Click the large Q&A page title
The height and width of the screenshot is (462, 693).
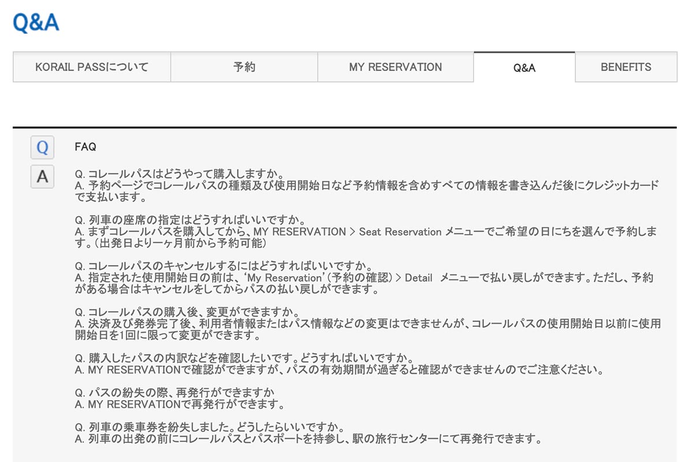[36, 23]
